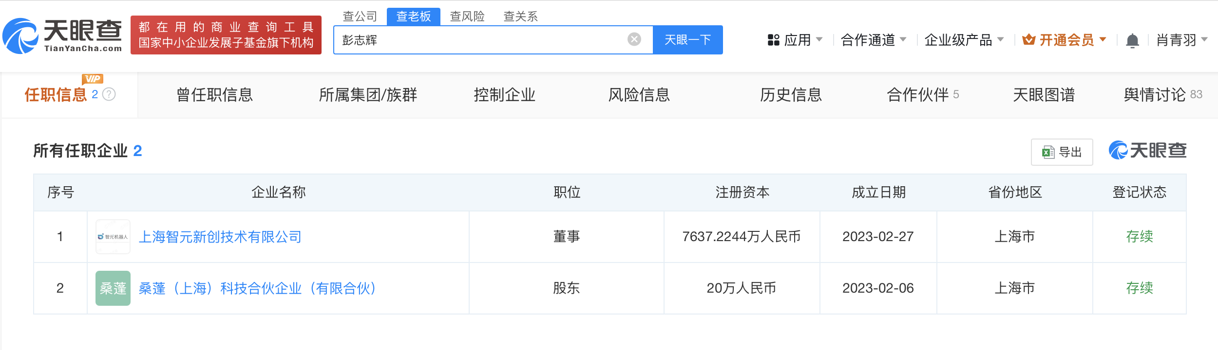This screenshot has width=1218, height=350.
Task: Open 智元机器人 company logo thumbnail
Action: coord(113,237)
